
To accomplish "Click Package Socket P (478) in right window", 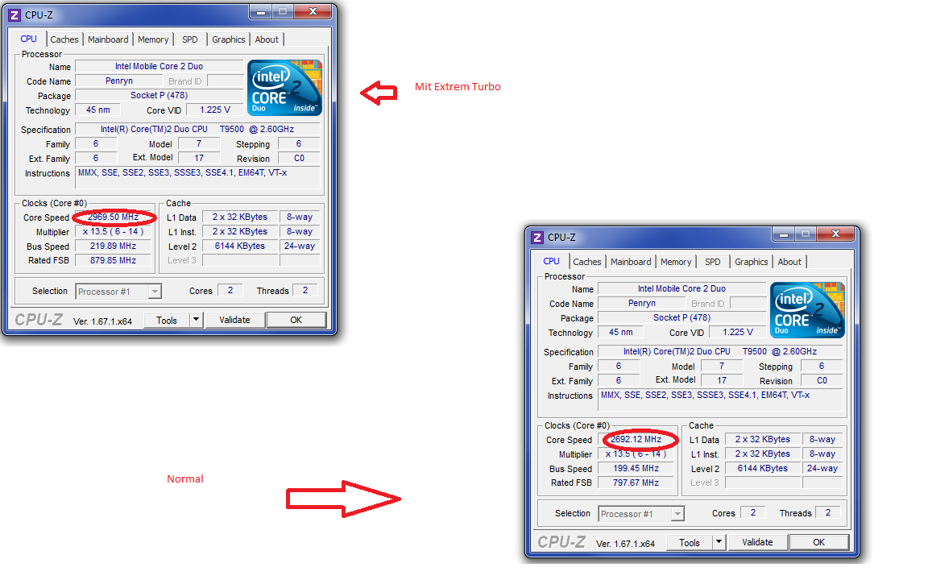I will click(x=681, y=318).
